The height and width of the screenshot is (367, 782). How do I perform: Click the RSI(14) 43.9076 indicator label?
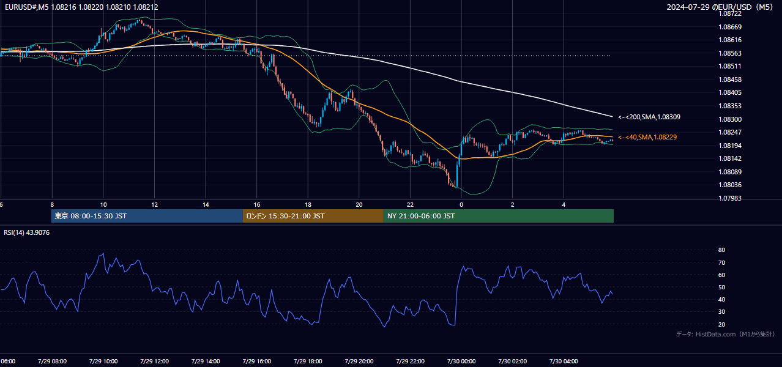(27, 232)
